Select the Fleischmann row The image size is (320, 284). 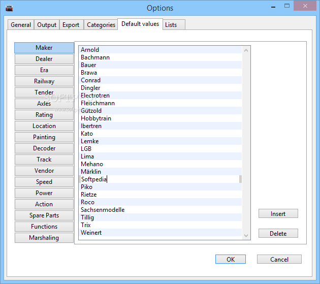click(161, 103)
